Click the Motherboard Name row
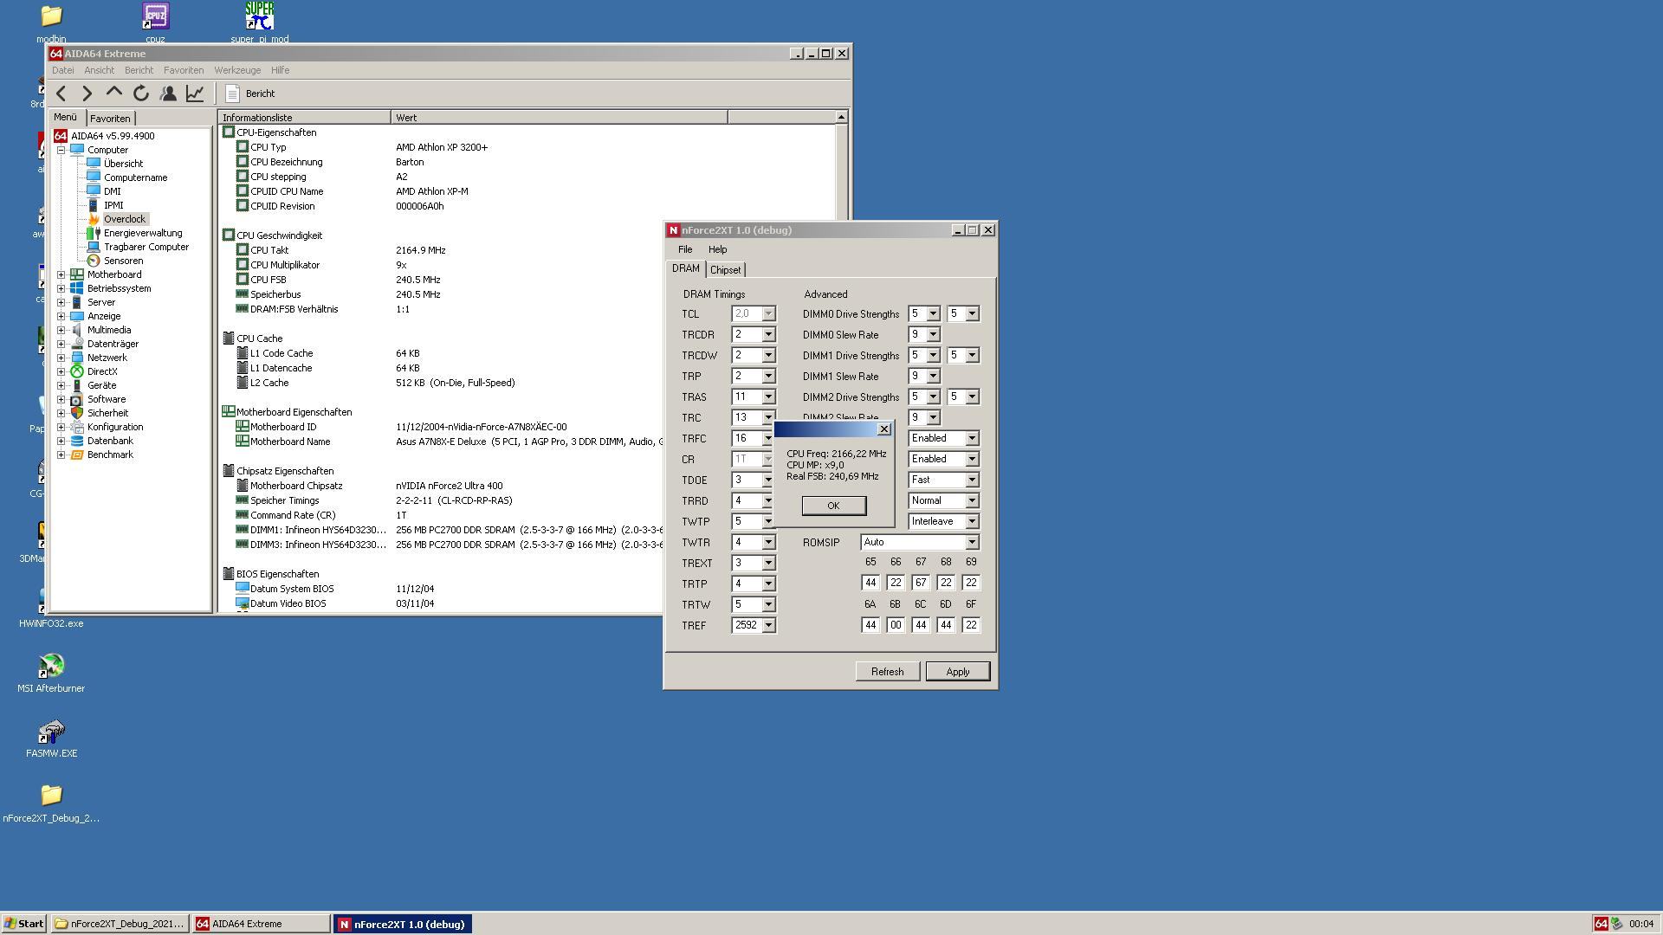1663x935 pixels. click(x=528, y=442)
